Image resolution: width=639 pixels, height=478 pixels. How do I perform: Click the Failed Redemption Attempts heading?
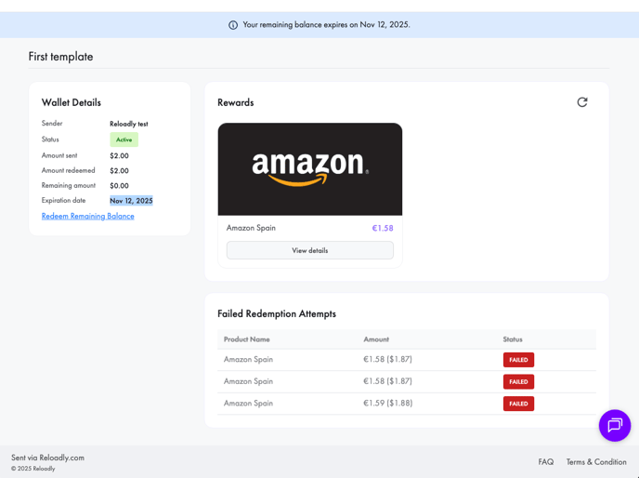coord(277,313)
